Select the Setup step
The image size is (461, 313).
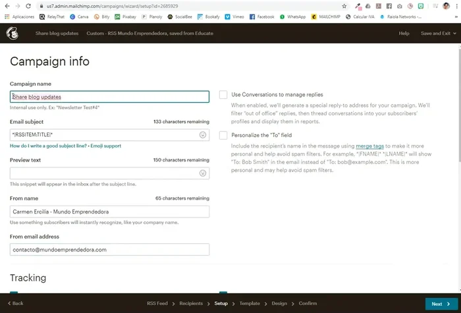[221, 303]
